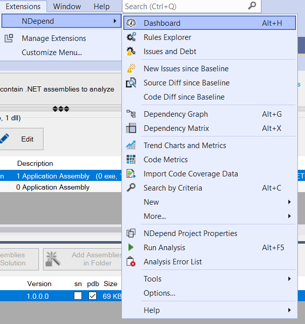Click the pencil icon on Edit button
The image size is (305, 324).
tap(5, 138)
